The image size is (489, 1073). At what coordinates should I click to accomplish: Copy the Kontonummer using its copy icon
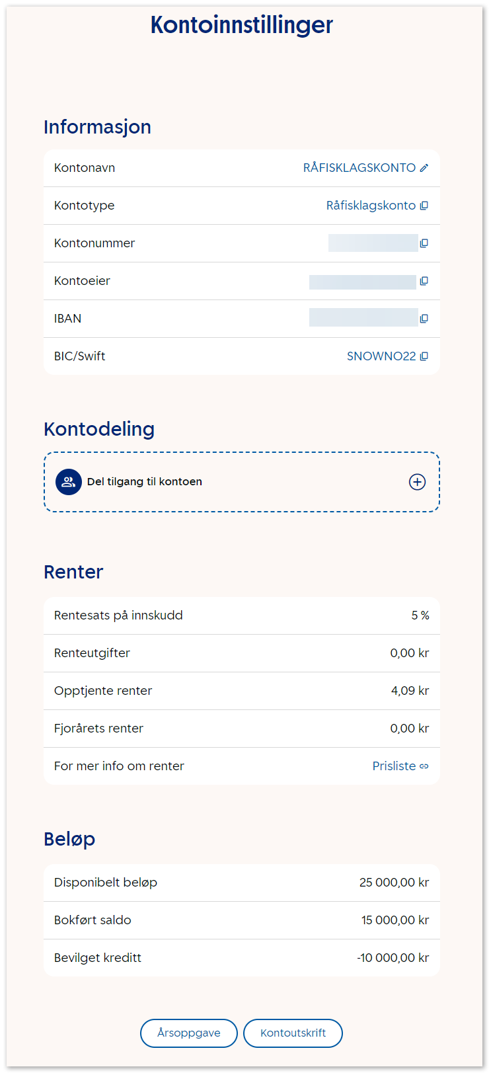click(424, 243)
